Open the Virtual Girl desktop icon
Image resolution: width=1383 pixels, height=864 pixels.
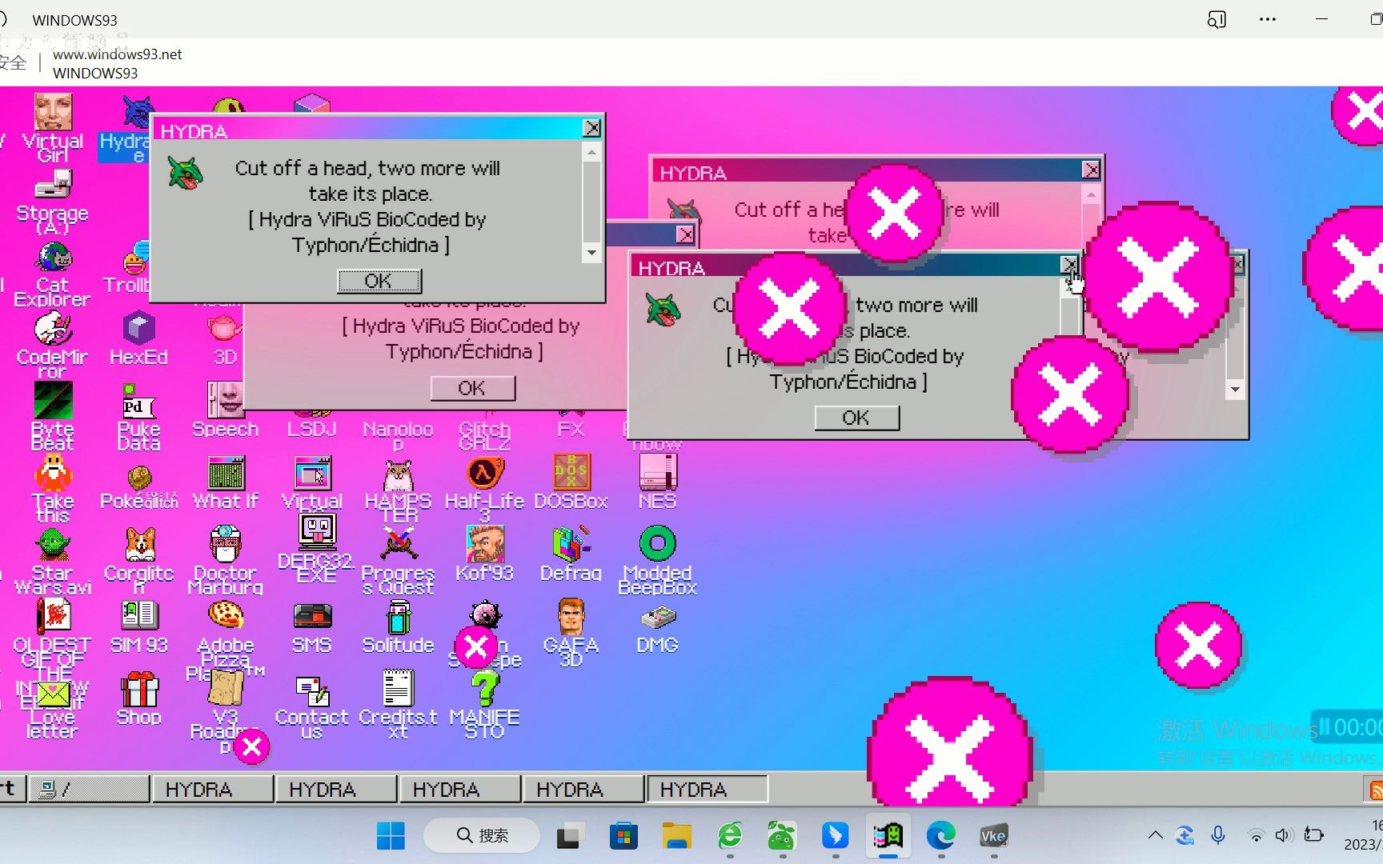coord(53,128)
